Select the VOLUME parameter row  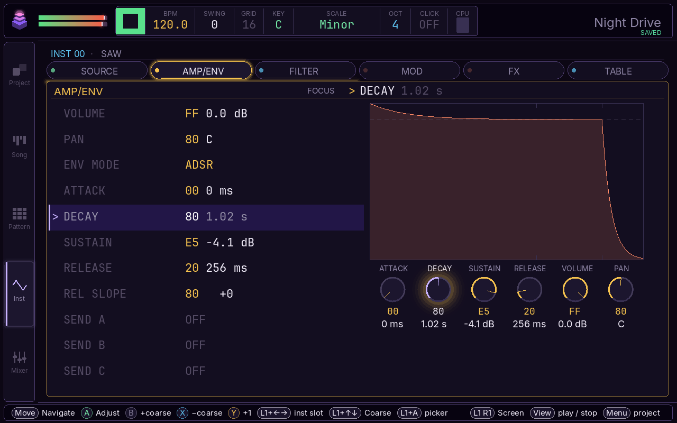pyautogui.click(x=206, y=113)
